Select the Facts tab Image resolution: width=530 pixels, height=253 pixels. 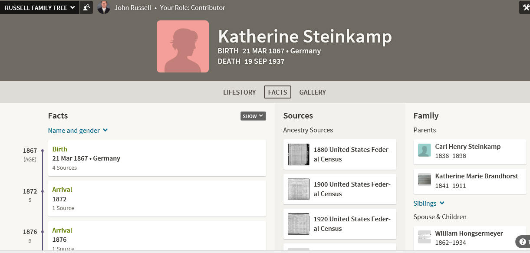[277, 92]
